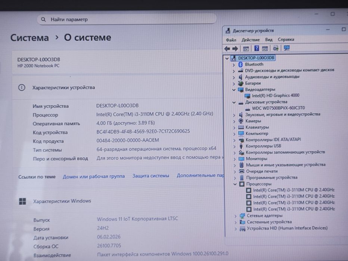
Task: Select Intel(R) HD Graphics 4000 adapter icon
Action: 247,96
